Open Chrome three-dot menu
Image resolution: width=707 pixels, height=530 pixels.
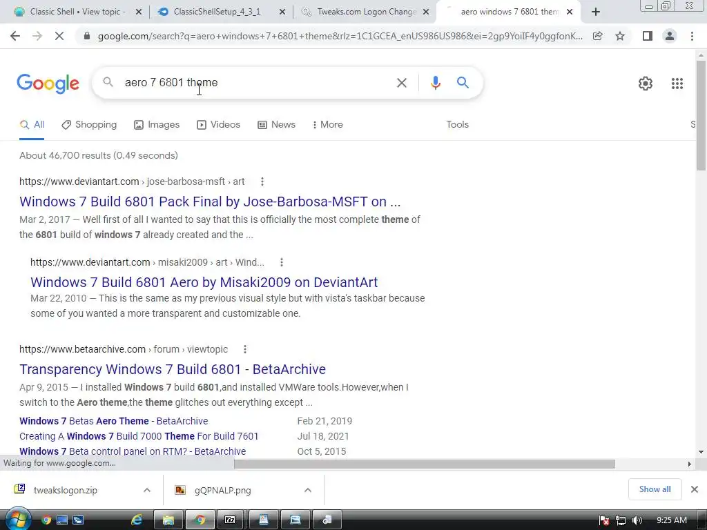tap(692, 36)
